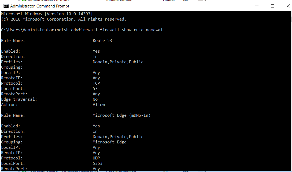The width and height of the screenshot is (292, 172).
Task: Close the Administrator Command Prompt window
Action: 288,6
